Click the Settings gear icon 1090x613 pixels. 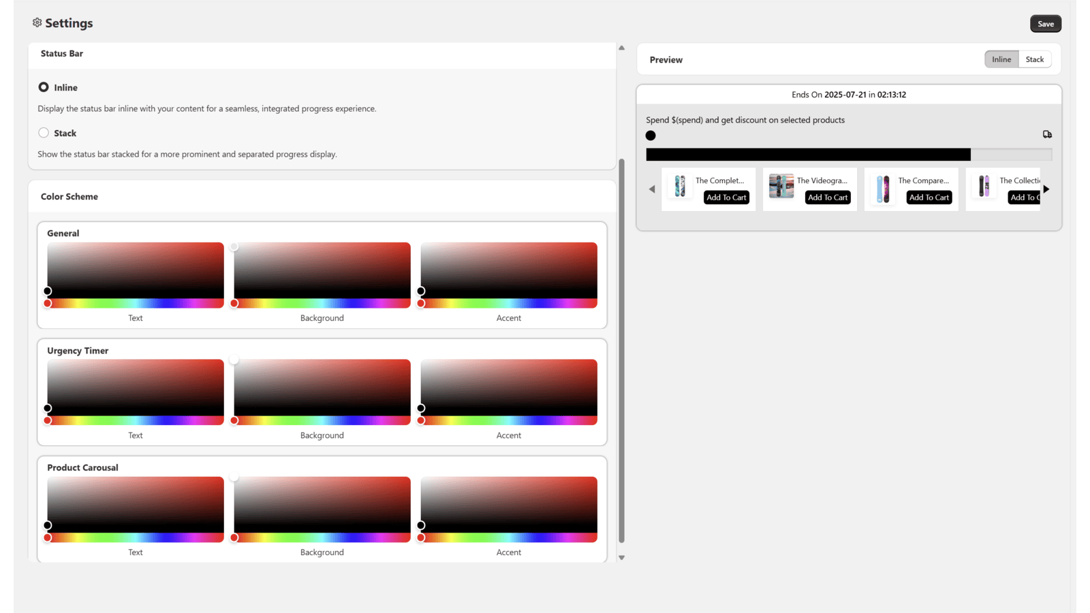(37, 22)
